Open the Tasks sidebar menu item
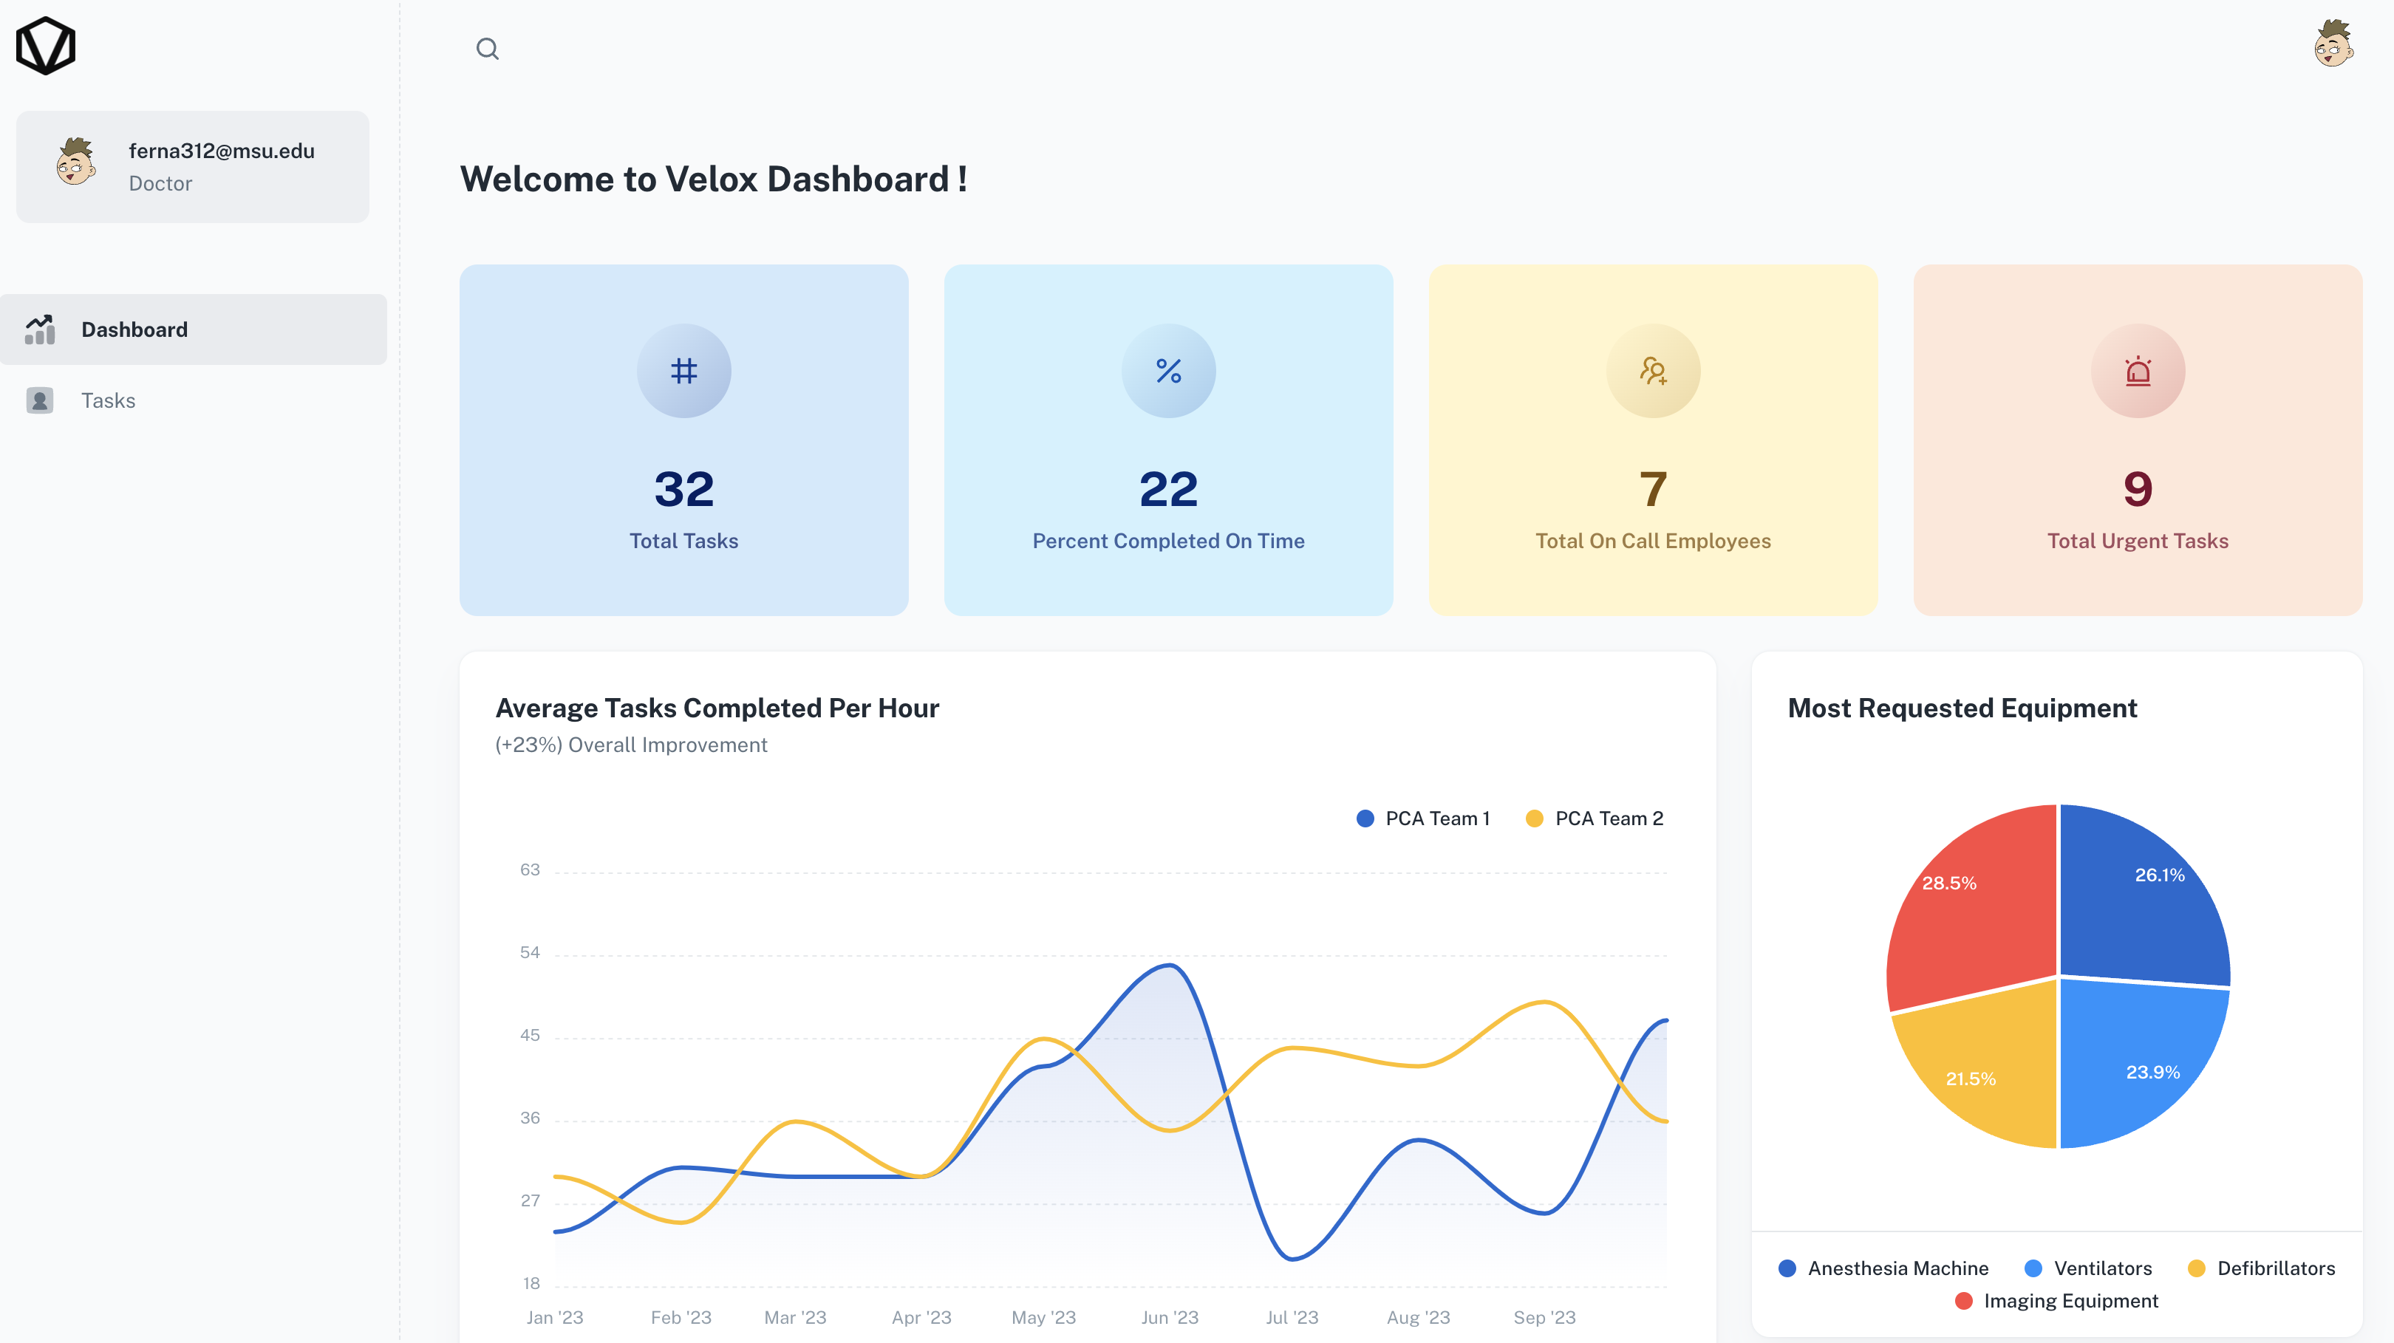The height and width of the screenshot is (1343, 2394). (108, 400)
